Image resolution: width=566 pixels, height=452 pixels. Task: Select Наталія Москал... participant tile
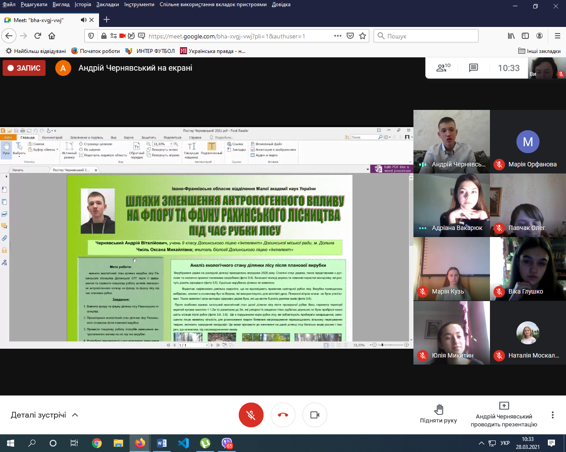[x=528, y=333]
